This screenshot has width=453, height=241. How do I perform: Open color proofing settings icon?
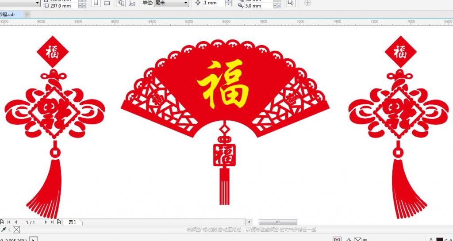[x=337, y=239]
